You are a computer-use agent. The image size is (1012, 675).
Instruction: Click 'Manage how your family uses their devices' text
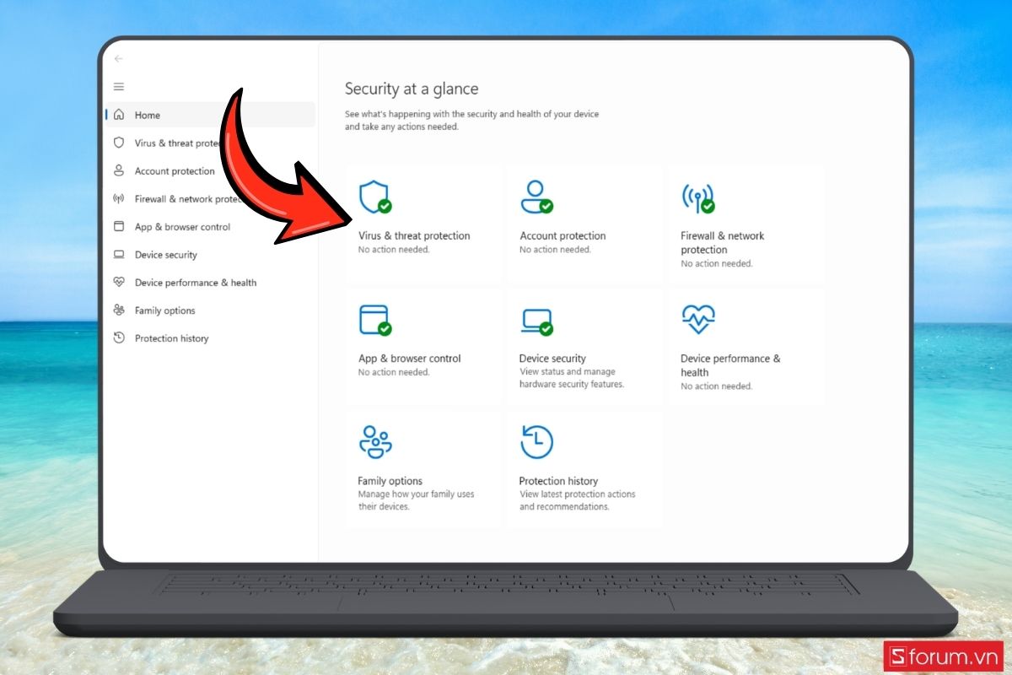pos(416,500)
